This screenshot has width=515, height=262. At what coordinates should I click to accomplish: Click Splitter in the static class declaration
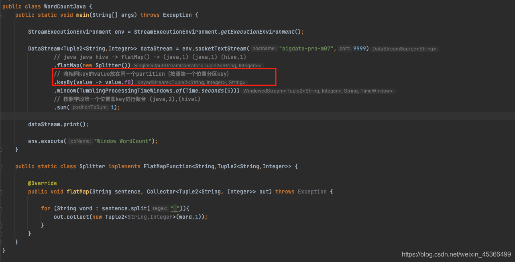click(x=92, y=166)
